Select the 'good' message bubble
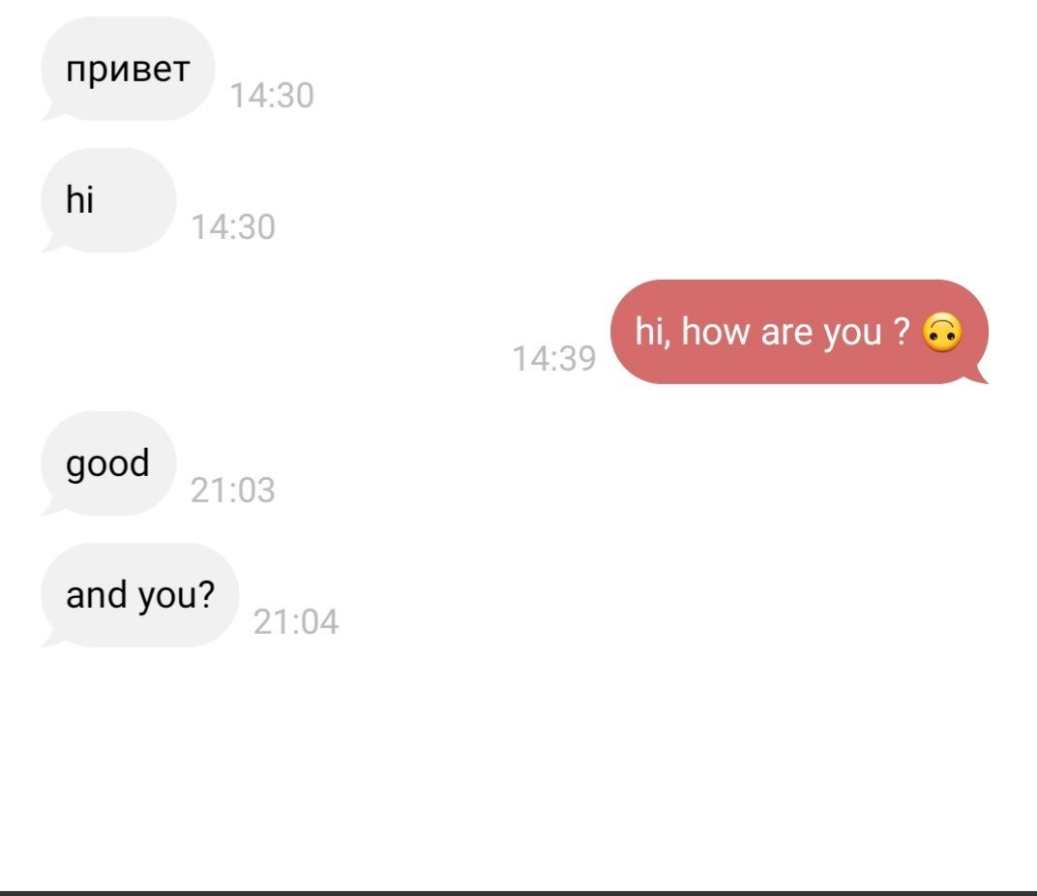 pos(108,463)
